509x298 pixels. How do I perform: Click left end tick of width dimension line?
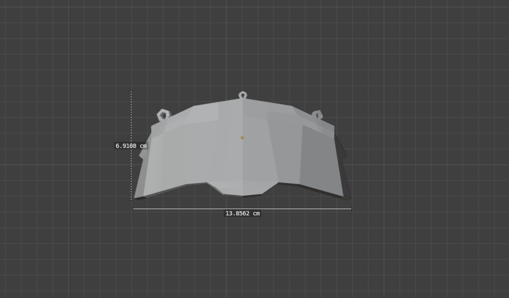click(133, 209)
